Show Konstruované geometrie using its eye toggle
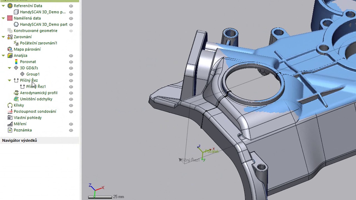Screen dimensions: 356x200 pyautogui.click(x=71, y=31)
